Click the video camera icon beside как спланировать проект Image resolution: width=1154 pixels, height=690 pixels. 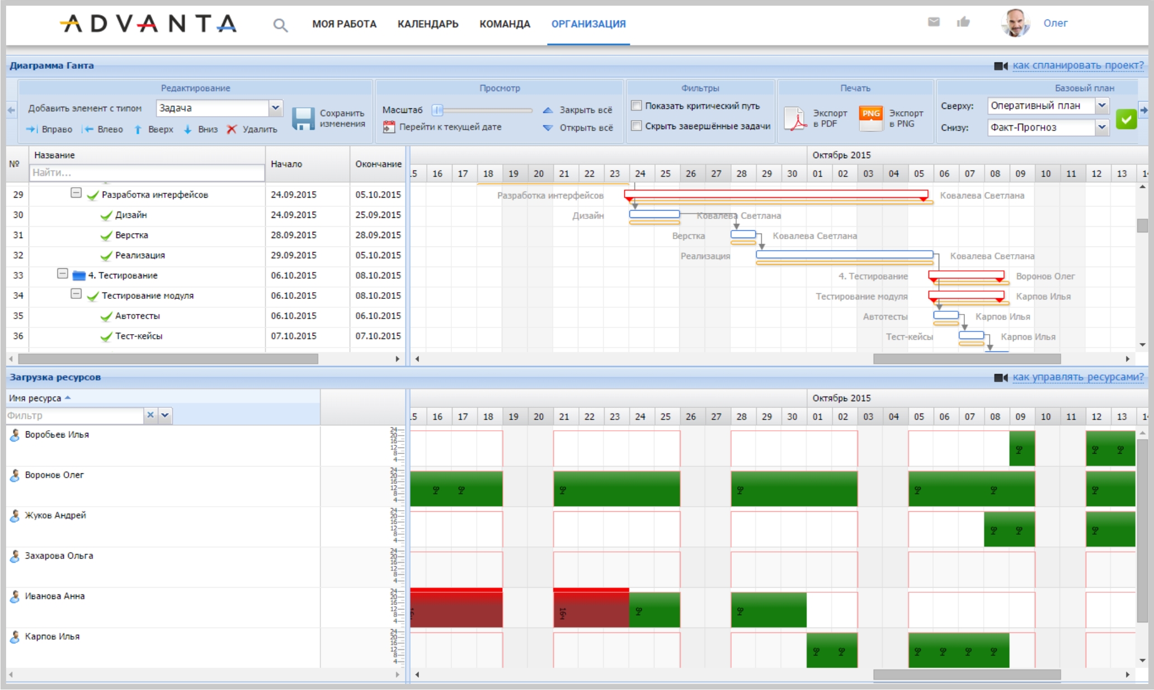pyautogui.click(x=1001, y=66)
